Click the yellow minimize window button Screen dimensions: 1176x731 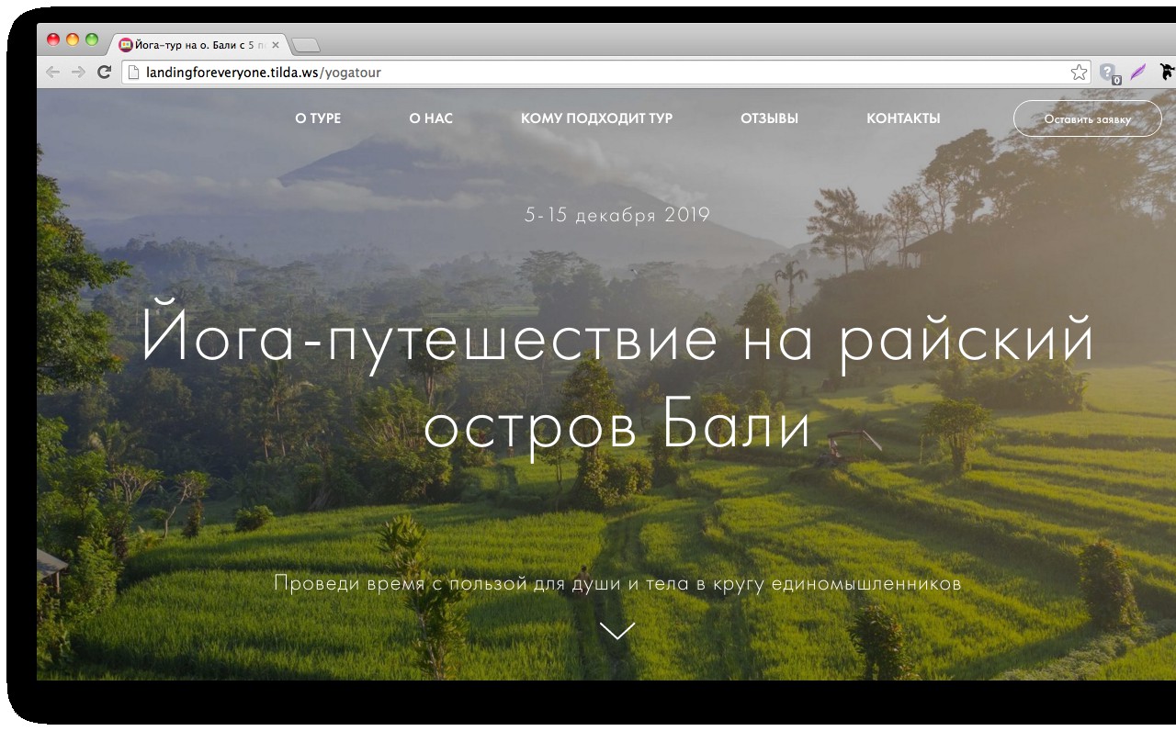tap(73, 39)
